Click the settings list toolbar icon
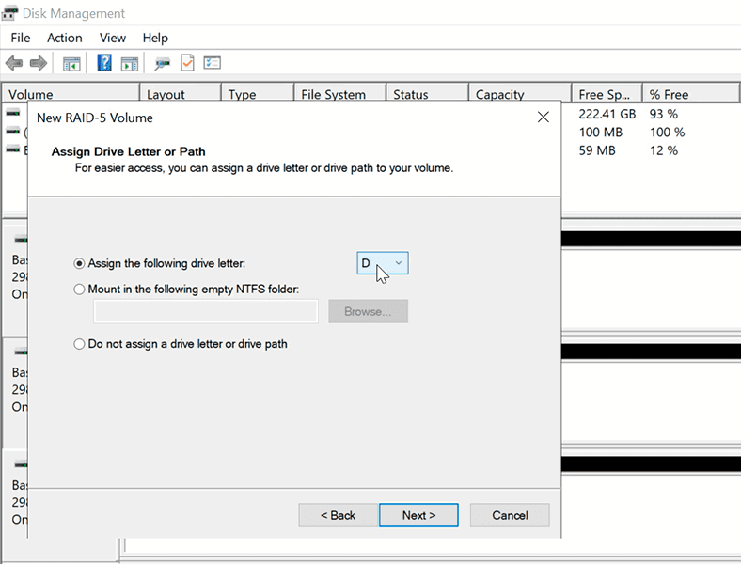Screen dimensions: 741x564 213,63
